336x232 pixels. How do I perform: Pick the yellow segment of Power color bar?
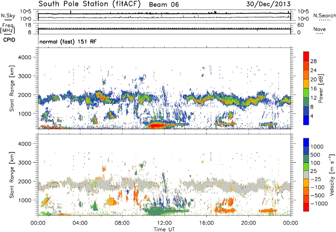(306, 83)
